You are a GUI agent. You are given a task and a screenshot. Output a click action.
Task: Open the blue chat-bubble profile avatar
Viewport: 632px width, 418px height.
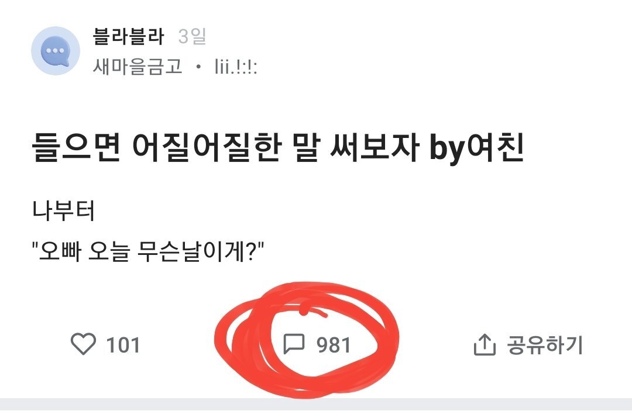pos(56,51)
